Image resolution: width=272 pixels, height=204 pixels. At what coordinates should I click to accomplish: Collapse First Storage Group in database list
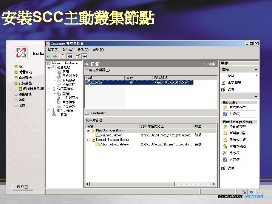[x=88, y=131]
